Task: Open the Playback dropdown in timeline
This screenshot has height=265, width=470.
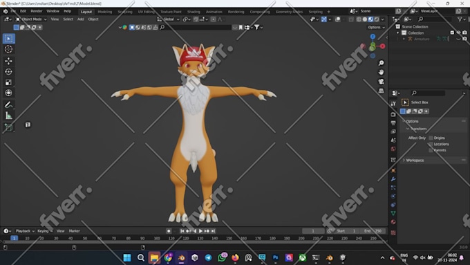Action: pyautogui.click(x=25, y=231)
